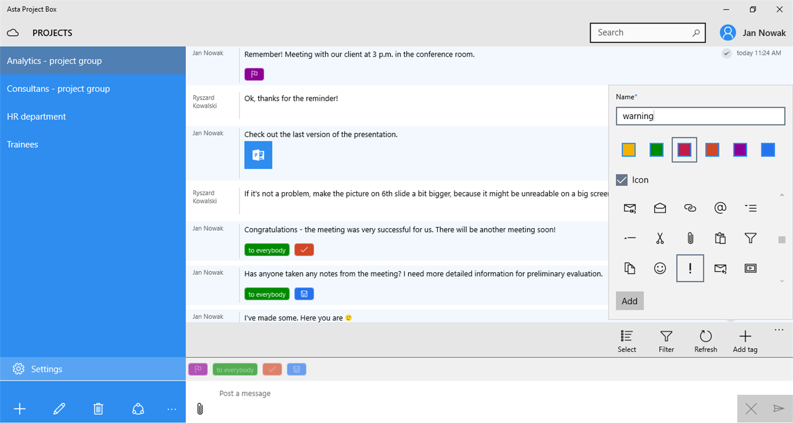Click the Refresh toolbar icon
This screenshot has height=423, width=793.
click(705, 341)
